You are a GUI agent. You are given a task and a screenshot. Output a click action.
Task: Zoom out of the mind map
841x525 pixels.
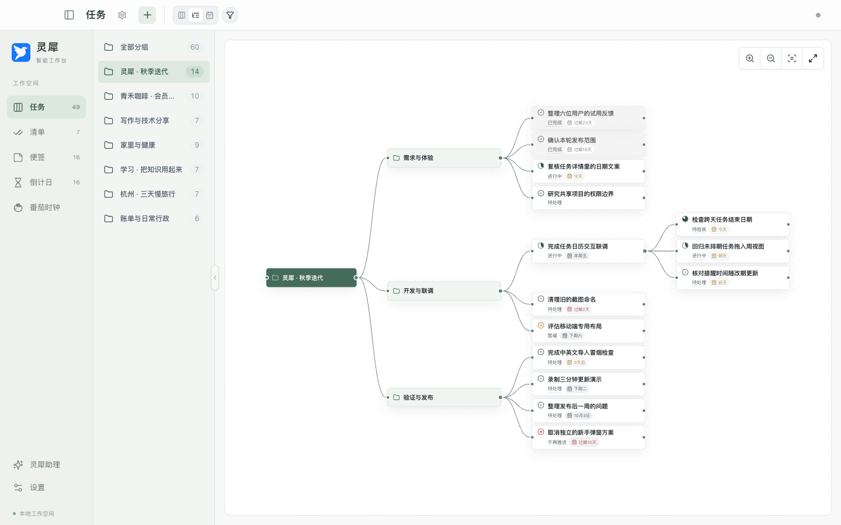pos(771,58)
